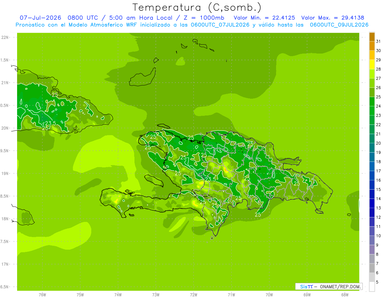Click the yellow 28 degree colorbar swatch
The height and width of the screenshot is (299, 387).
pyautogui.click(x=372, y=65)
